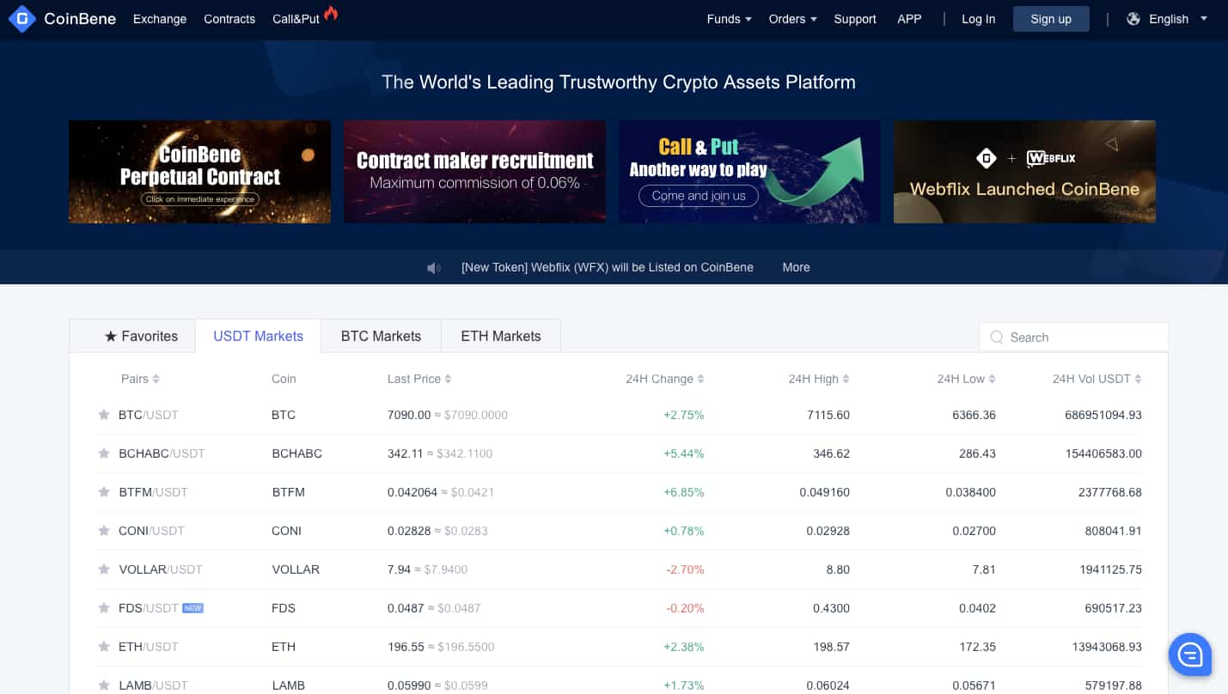Click the LAMB/USDT pair name
Image resolution: width=1228 pixels, height=694 pixels.
point(153,685)
